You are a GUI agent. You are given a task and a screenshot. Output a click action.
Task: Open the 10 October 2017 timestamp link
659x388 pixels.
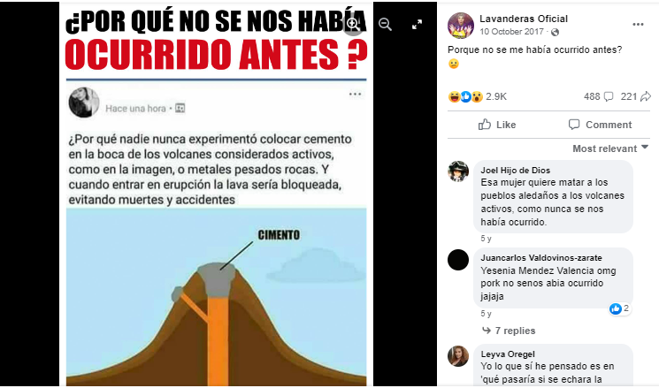point(511,32)
